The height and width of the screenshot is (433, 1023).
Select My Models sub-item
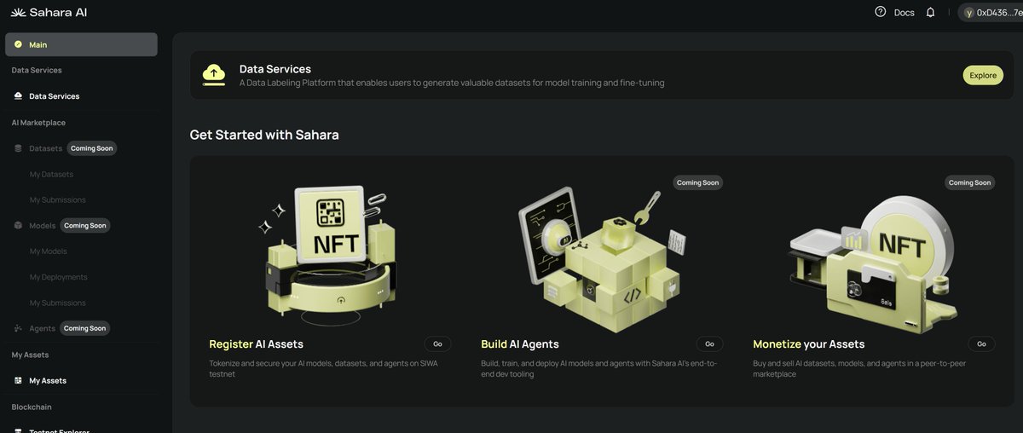click(x=48, y=251)
